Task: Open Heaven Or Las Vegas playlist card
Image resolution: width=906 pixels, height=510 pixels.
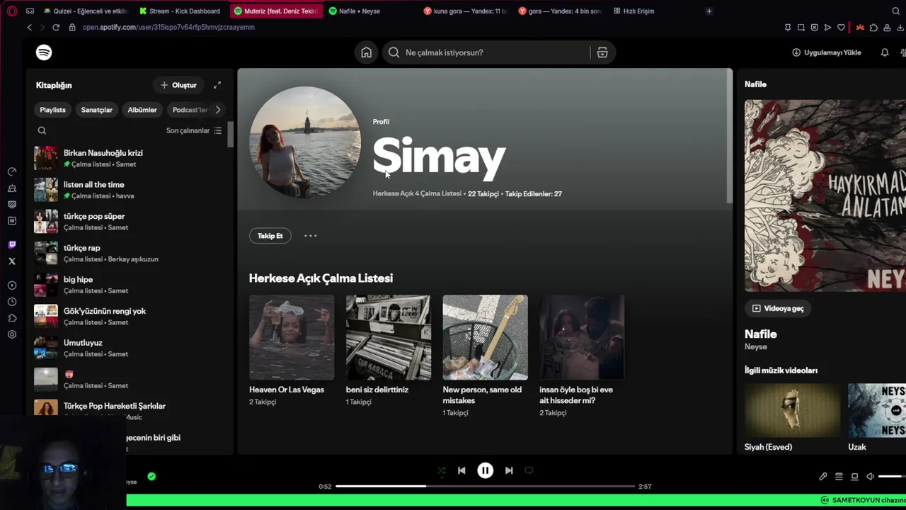Action: point(292,350)
